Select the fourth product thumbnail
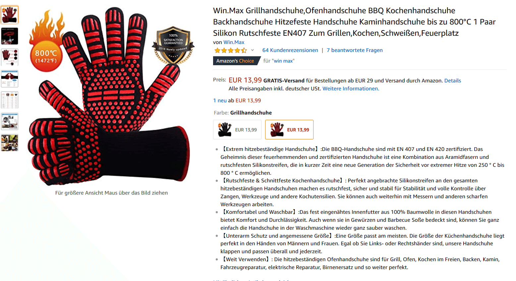Image resolution: width=516 pixels, height=281 pixels. click(10, 79)
